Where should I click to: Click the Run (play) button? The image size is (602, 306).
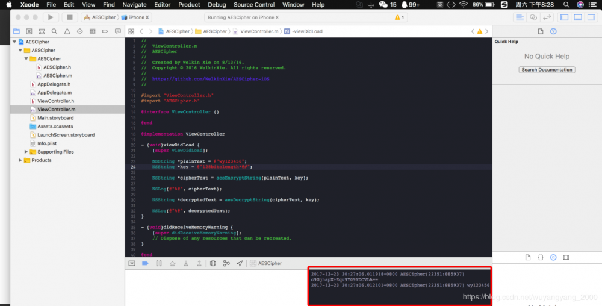51,17
